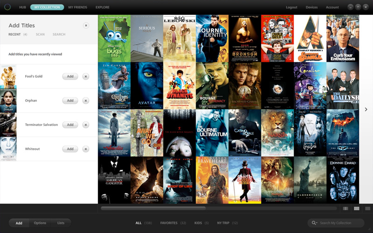Image resolution: width=373 pixels, height=233 pixels.
Task: Switch to filmstrip view icon
Action: [x=345, y=208]
